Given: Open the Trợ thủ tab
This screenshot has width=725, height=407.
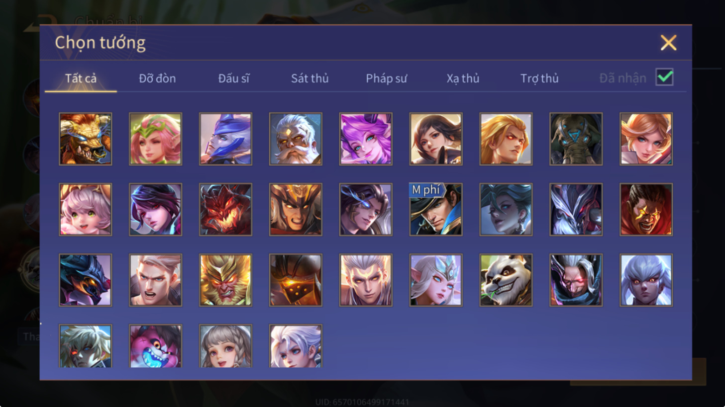Looking at the screenshot, I should [x=539, y=78].
